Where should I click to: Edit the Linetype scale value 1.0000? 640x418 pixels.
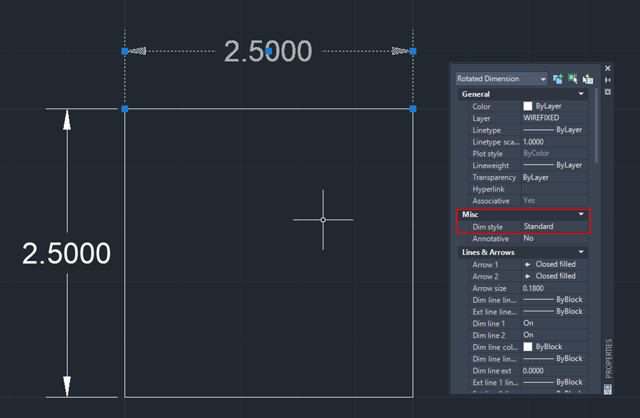(x=555, y=142)
